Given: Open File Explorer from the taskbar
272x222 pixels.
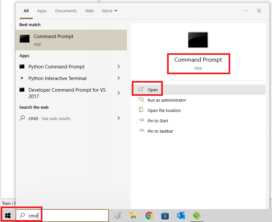Looking at the screenshot, I should tap(133, 216).
